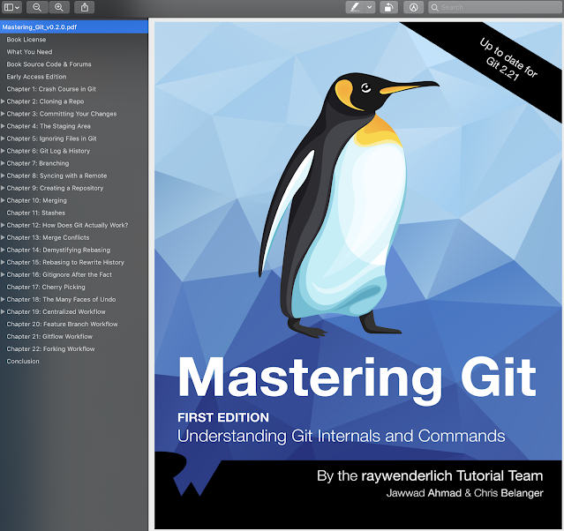This screenshot has height=531, width=564.
Task: Select Chapter 16: Gitignore After the Fact
Action: (x=59, y=274)
